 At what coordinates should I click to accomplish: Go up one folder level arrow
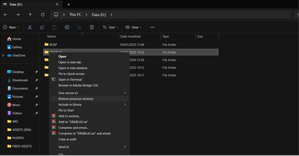[x=30, y=15]
